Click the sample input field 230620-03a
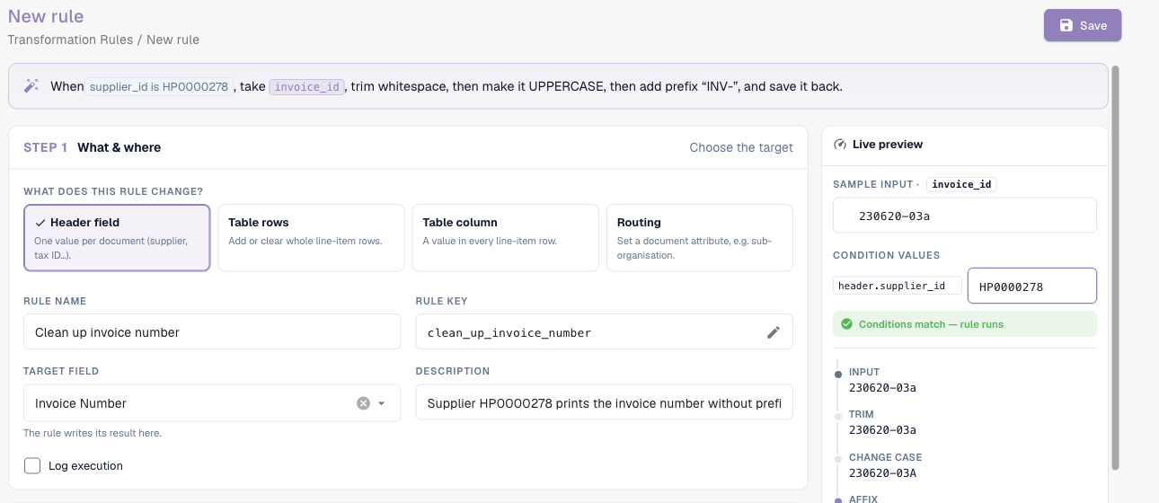The height and width of the screenshot is (503, 1159). click(964, 216)
